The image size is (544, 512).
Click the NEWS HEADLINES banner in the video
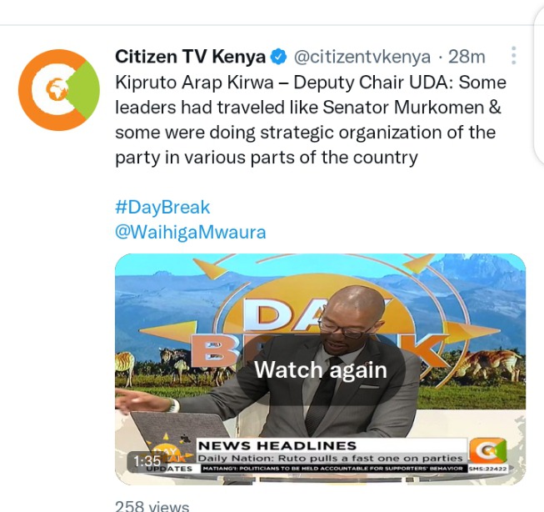click(277, 445)
